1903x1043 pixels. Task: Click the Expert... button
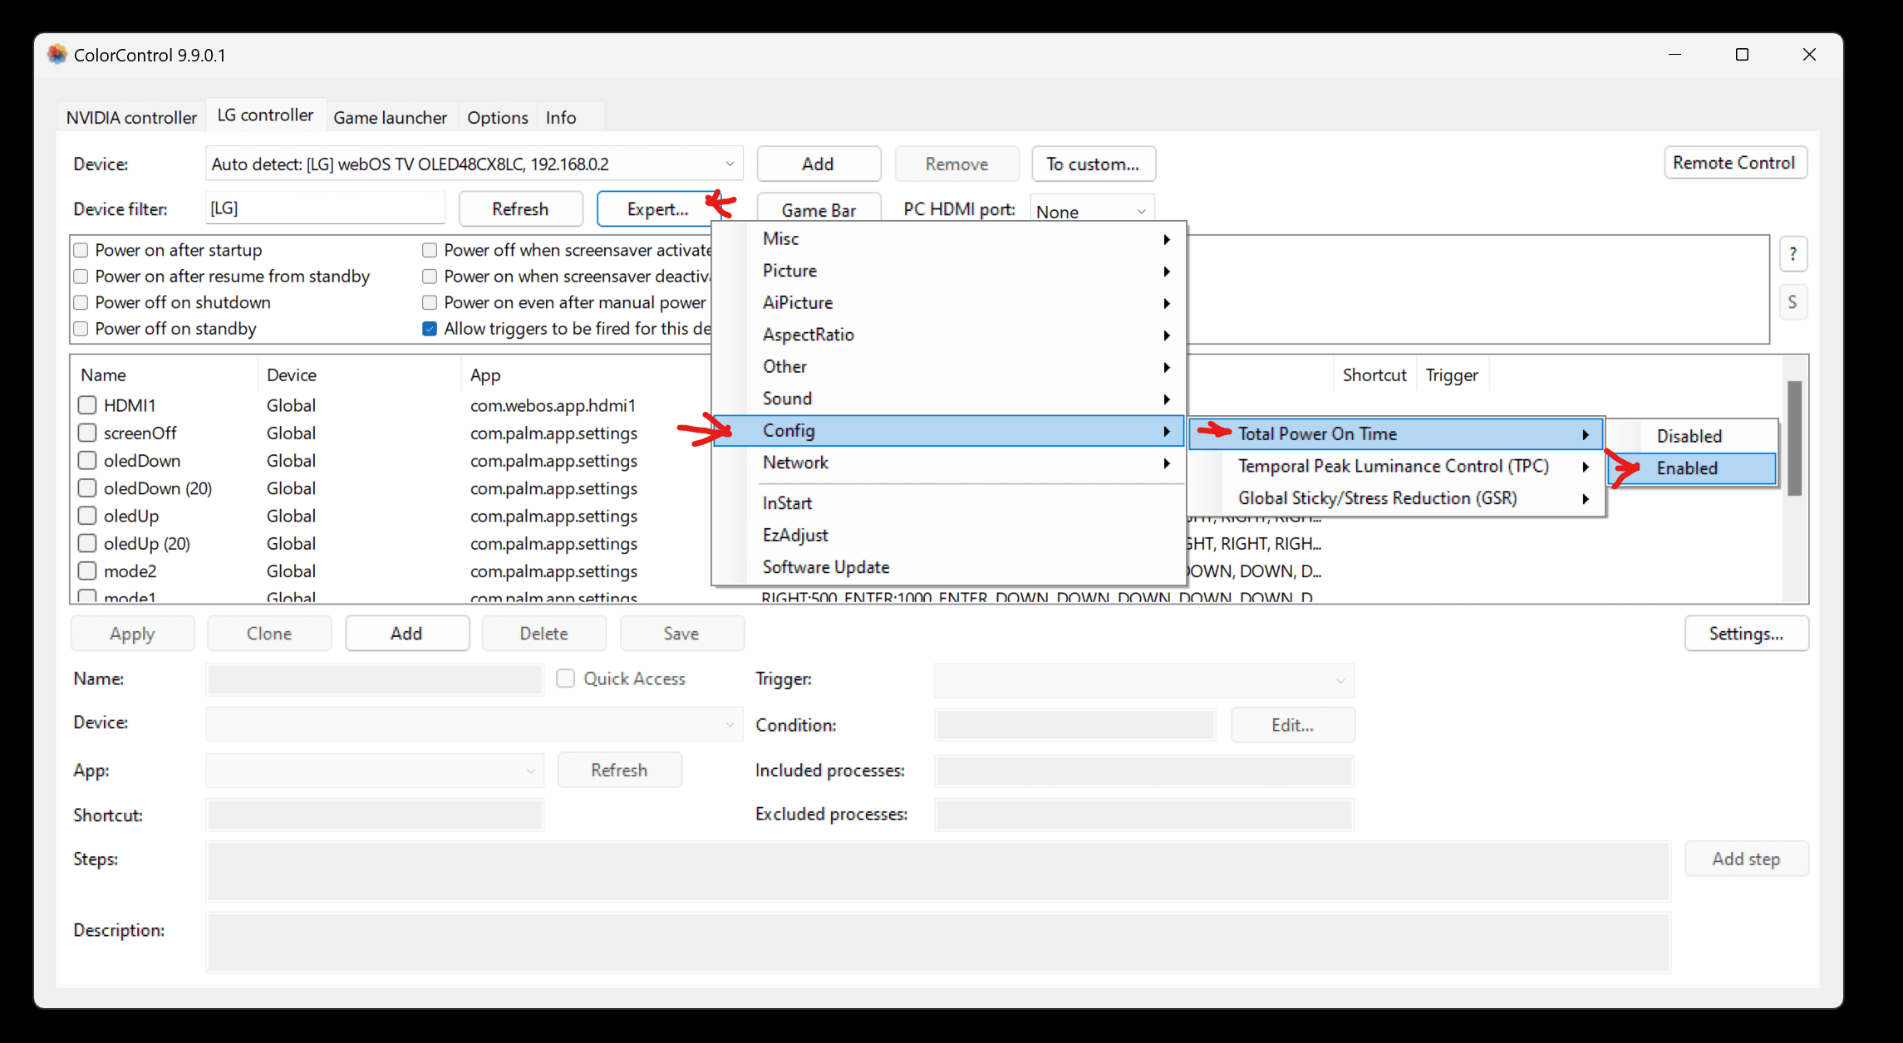657,208
